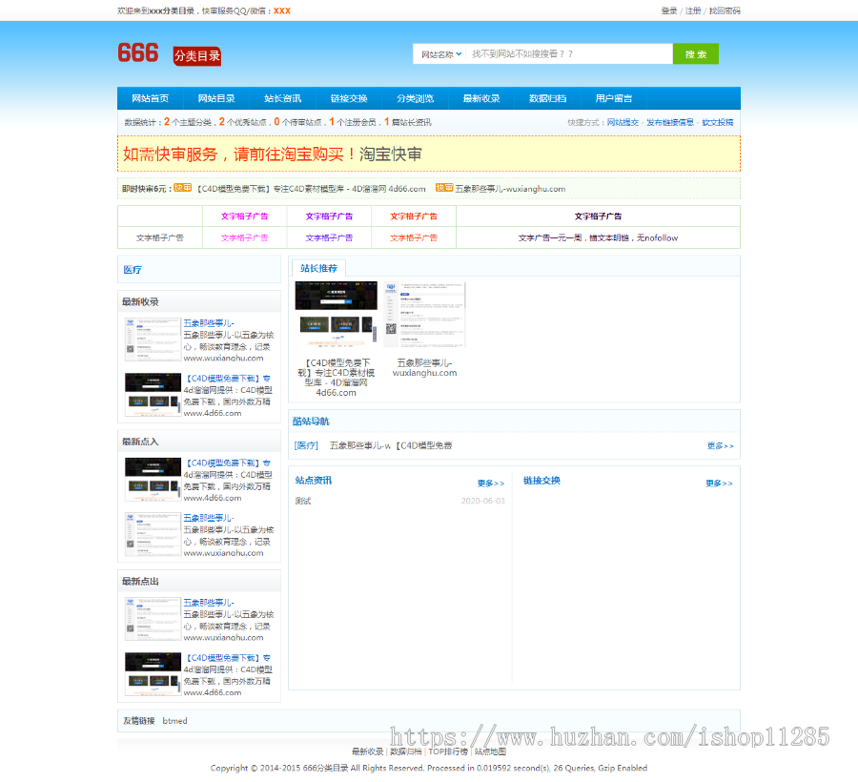Click the 淘宝快审 banner link

pos(390,154)
